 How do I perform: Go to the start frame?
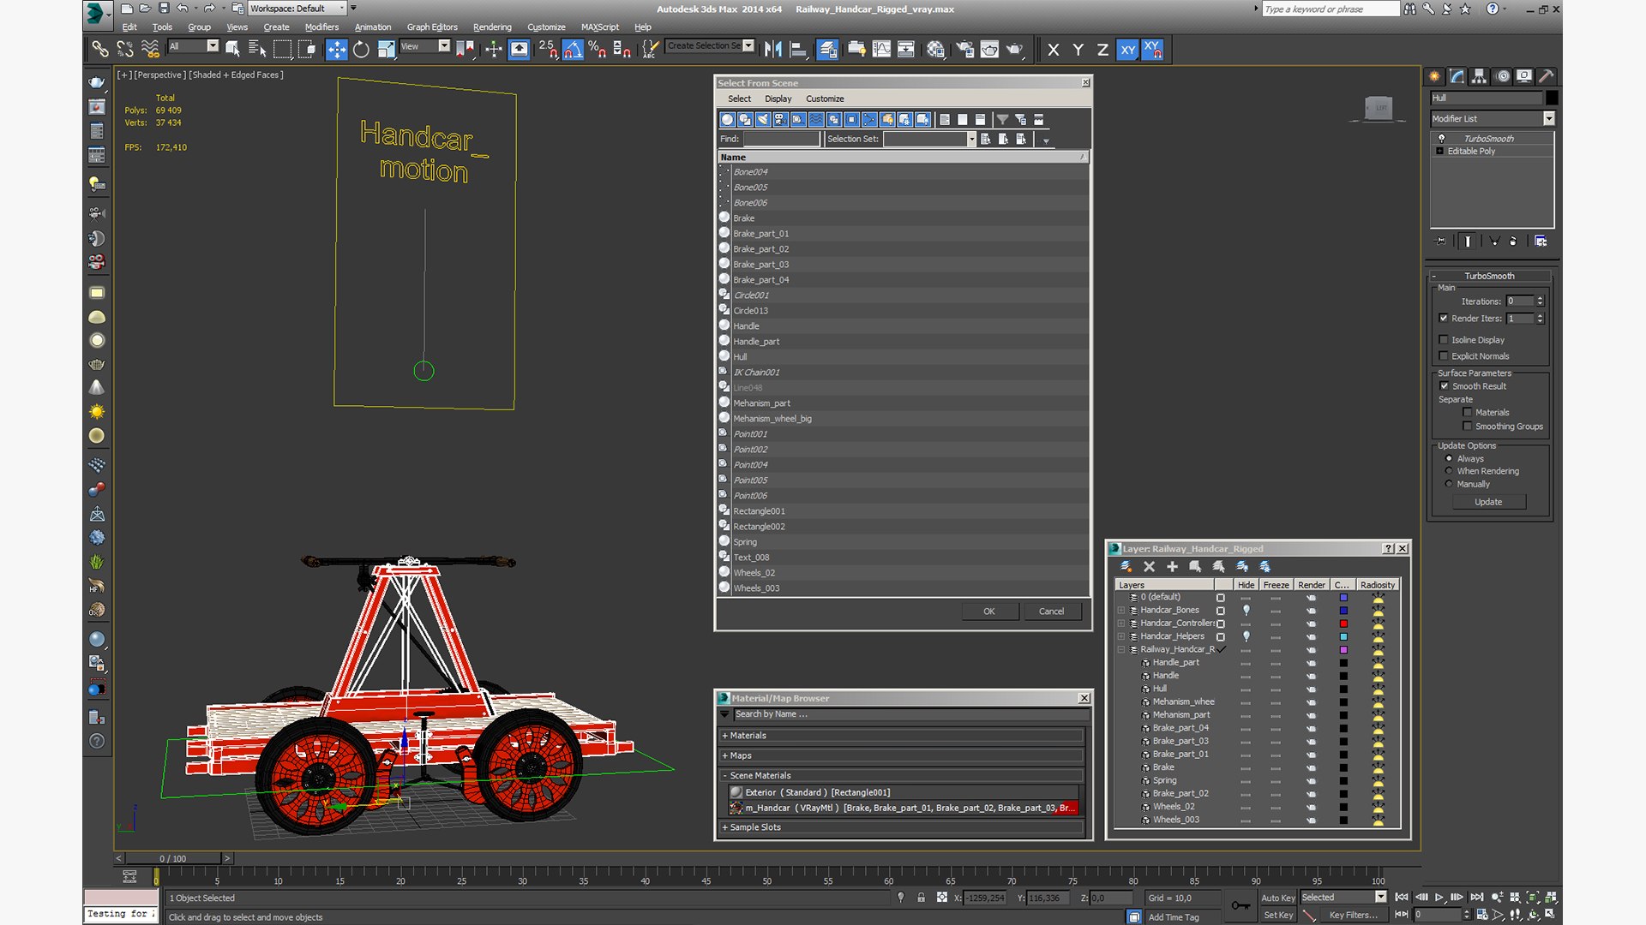[1402, 898]
